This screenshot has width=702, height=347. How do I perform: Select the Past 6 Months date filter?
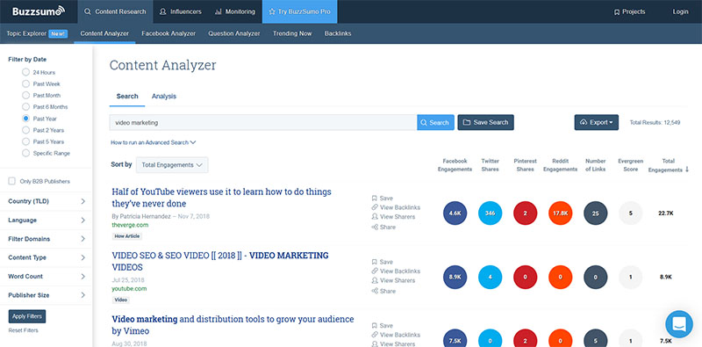coord(25,107)
